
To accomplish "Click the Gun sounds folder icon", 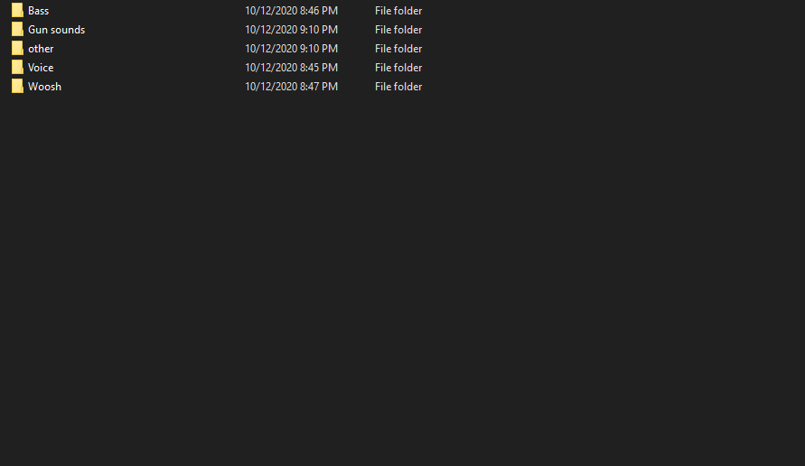I will [x=17, y=30].
